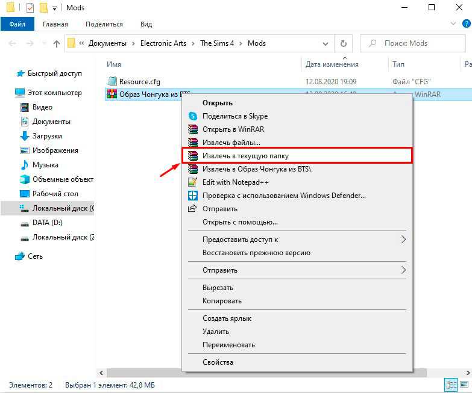472x393 pixels.
Task: Click the Resource.cfg file icon
Action: coord(112,81)
